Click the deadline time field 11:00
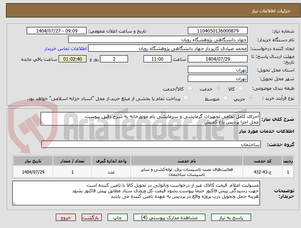 [157, 59]
